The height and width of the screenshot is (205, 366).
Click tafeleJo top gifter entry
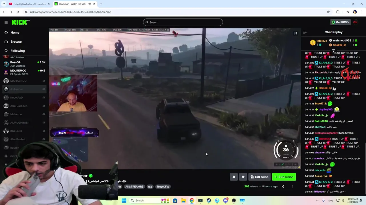(x=319, y=43)
